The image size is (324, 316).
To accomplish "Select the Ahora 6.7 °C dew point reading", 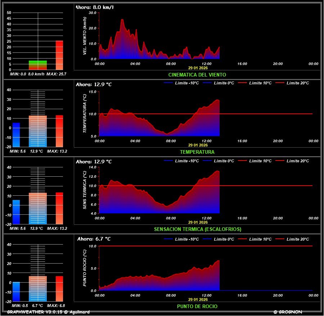I will point(94,239).
